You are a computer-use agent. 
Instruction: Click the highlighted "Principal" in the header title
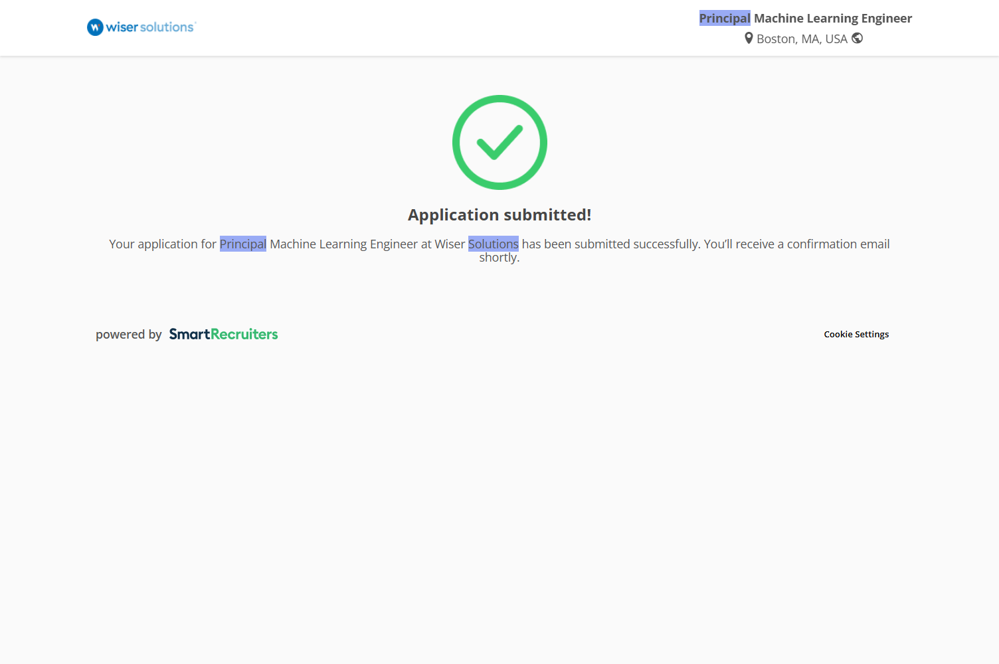coord(725,19)
